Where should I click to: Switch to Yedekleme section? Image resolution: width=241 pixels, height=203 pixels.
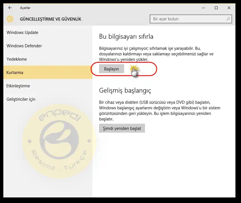(16, 59)
